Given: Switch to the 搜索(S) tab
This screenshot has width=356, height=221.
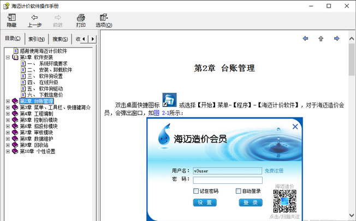Looking at the screenshot, I should (x=60, y=39).
